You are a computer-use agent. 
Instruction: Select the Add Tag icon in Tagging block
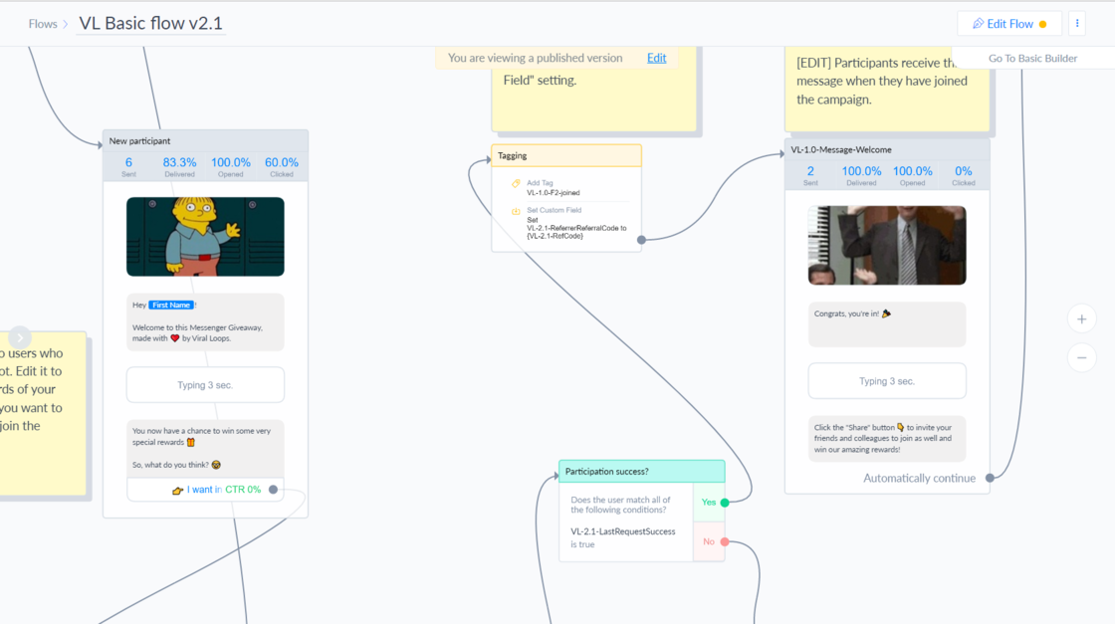pyautogui.click(x=516, y=183)
